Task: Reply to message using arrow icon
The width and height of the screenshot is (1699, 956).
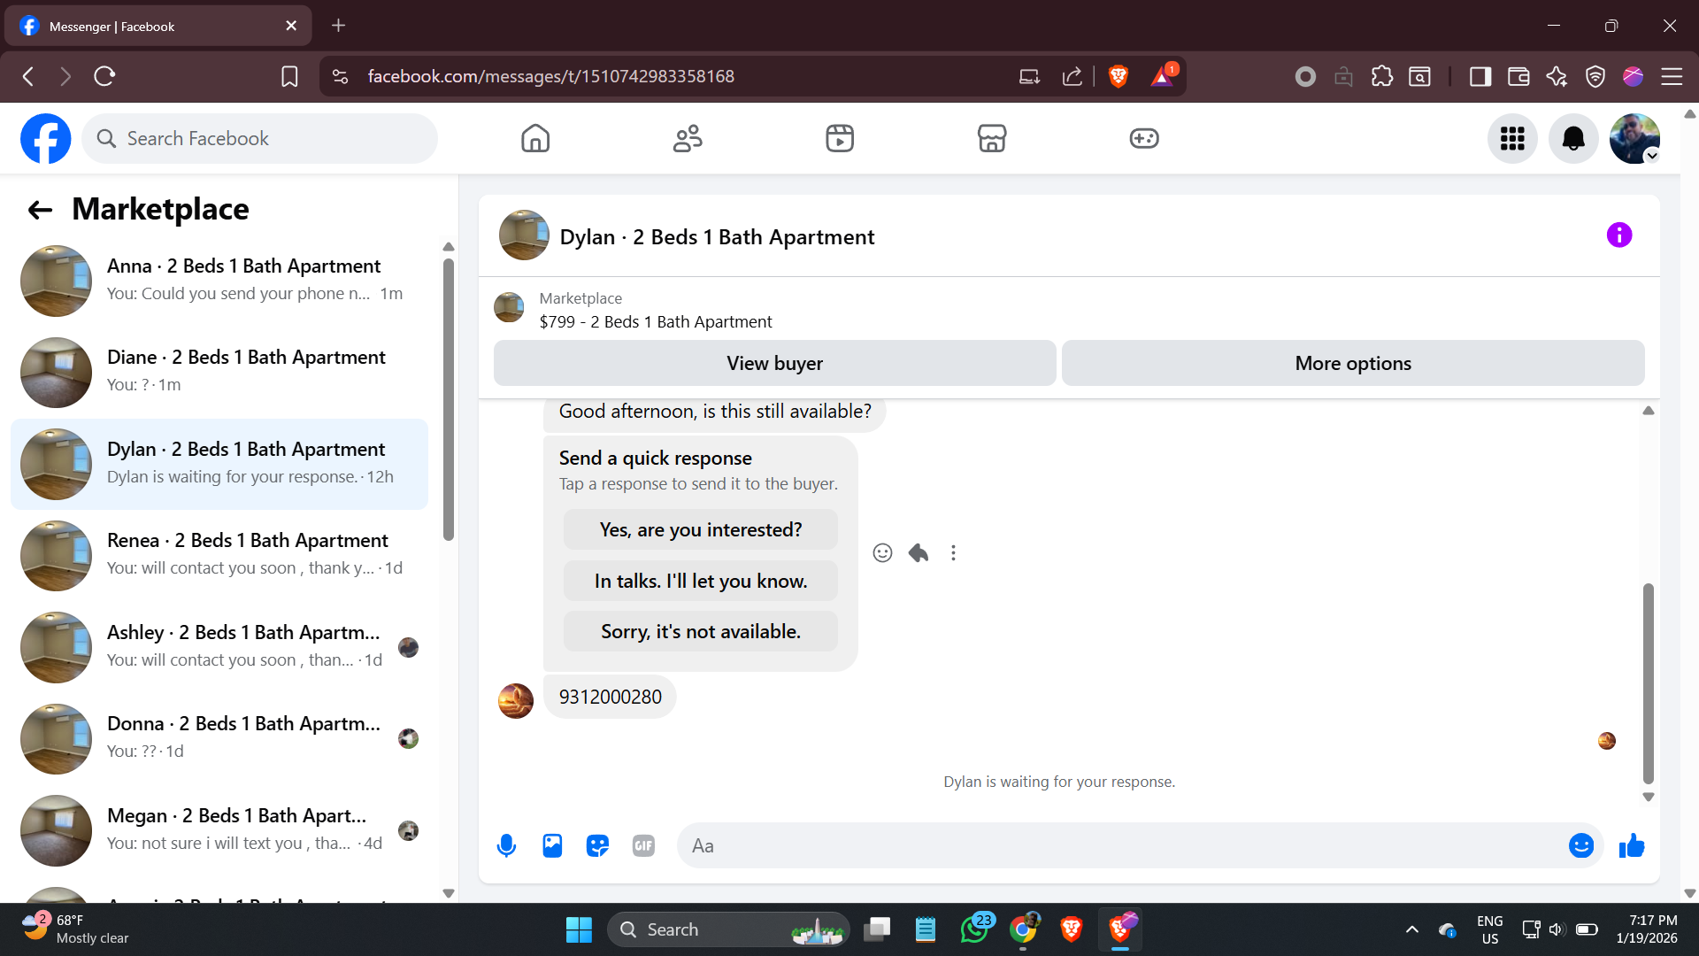Action: [919, 553]
